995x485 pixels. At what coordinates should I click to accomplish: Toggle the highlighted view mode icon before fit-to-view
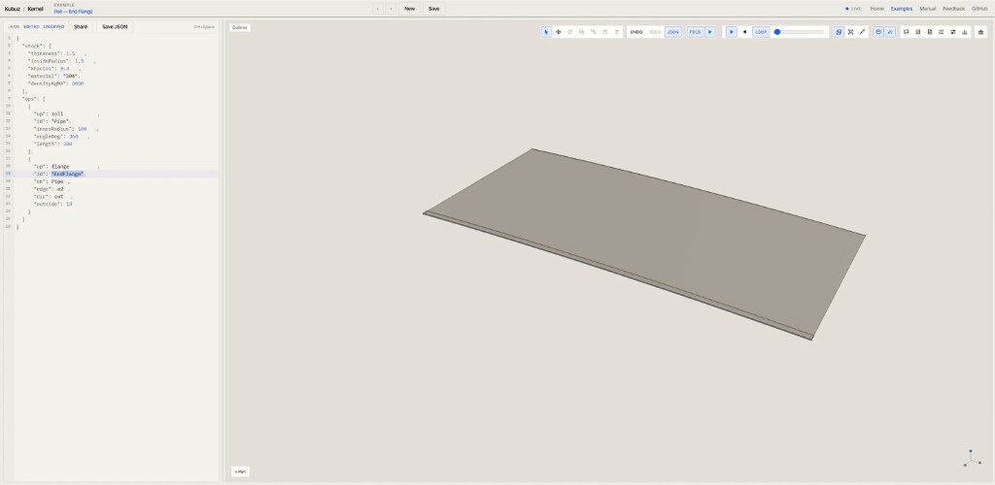click(839, 32)
